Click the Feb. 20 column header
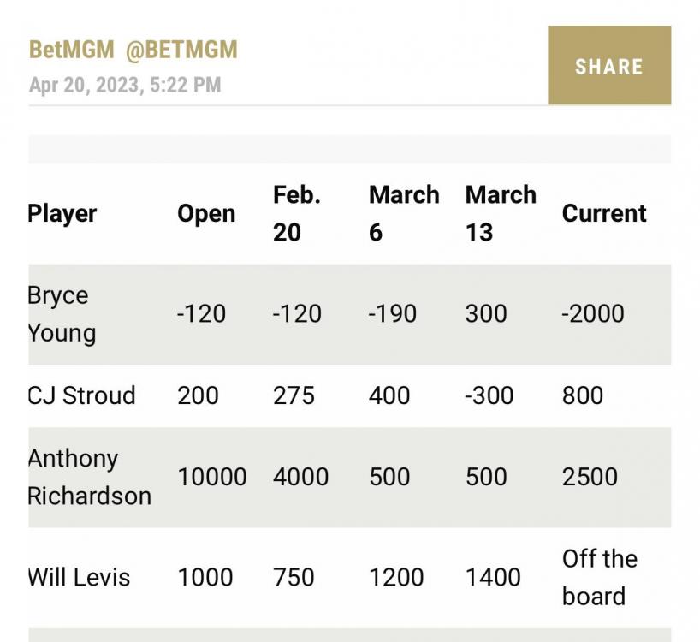 coord(296,213)
